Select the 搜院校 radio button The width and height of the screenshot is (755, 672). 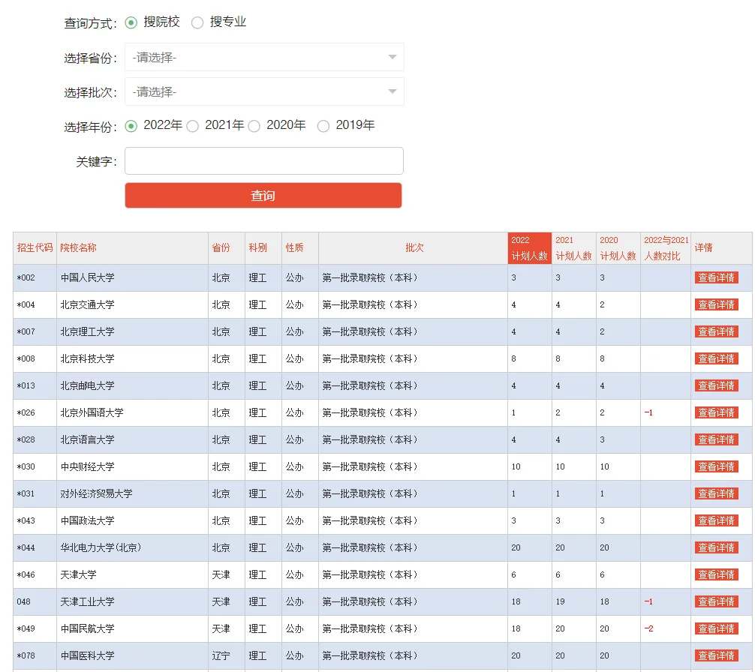[131, 22]
